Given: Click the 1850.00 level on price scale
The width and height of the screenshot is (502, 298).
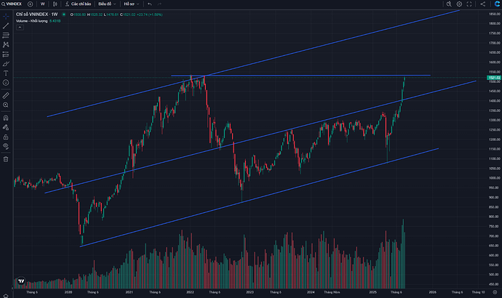Looking at the screenshot, I should pyautogui.click(x=494, y=14).
